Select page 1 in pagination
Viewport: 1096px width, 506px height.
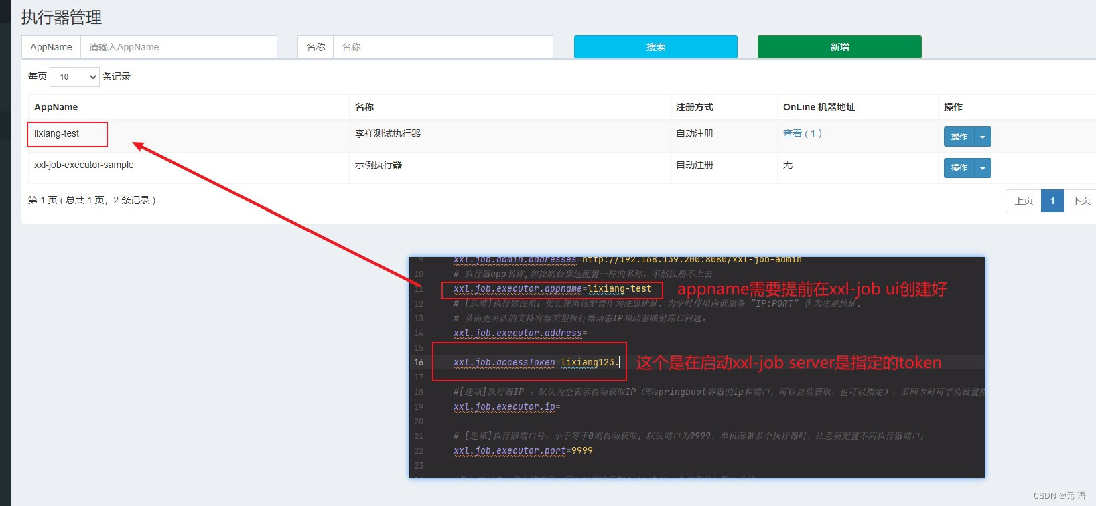(1052, 201)
